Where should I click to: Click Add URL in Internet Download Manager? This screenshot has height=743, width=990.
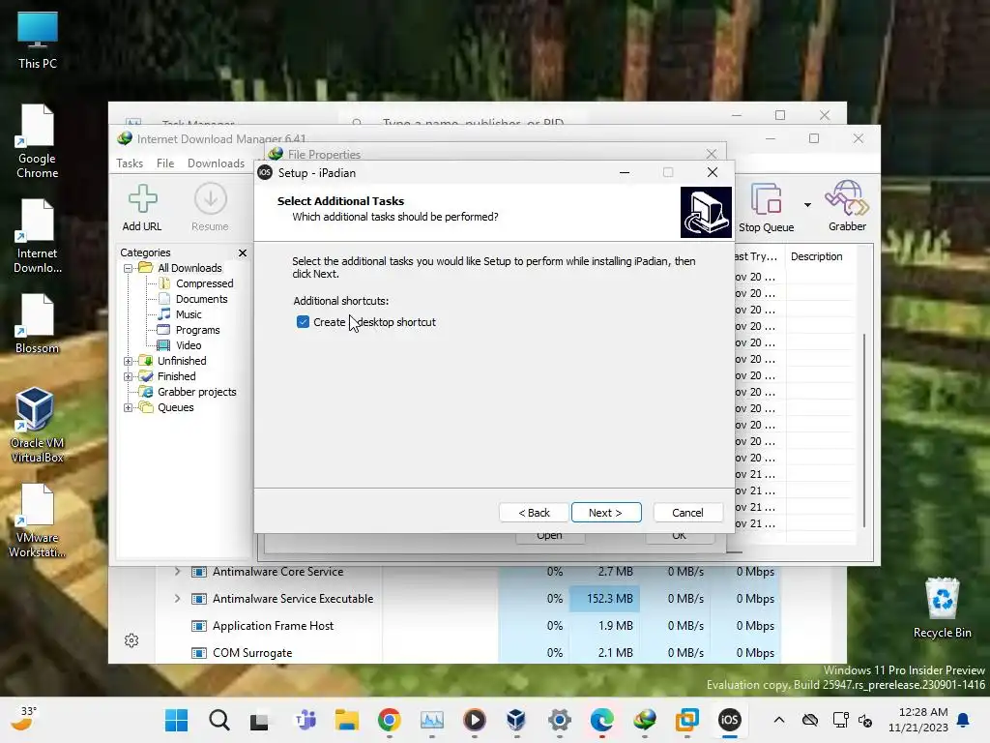pos(142,208)
